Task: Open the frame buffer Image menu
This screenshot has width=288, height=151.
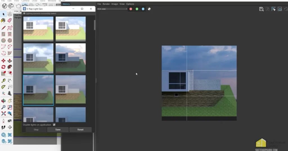Action: point(115,4)
